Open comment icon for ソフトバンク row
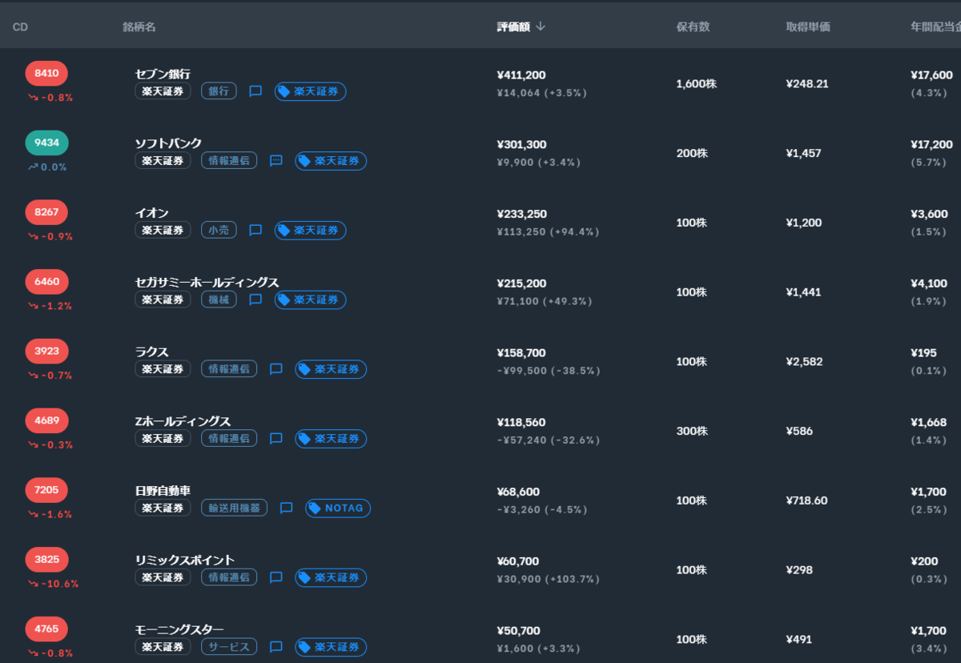The width and height of the screenshot is (961, 663). (276, 161)
